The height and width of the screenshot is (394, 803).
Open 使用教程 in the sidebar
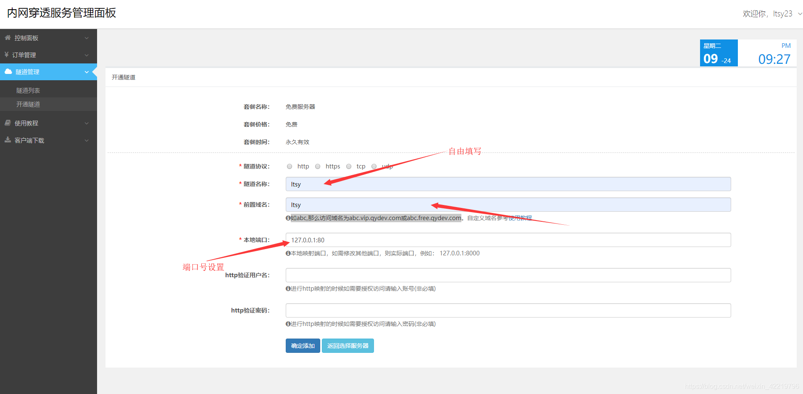48,123
